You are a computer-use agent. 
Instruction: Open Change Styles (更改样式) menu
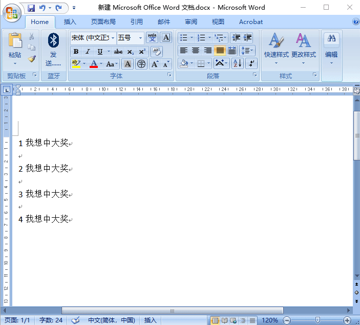[x=304, y=49]
